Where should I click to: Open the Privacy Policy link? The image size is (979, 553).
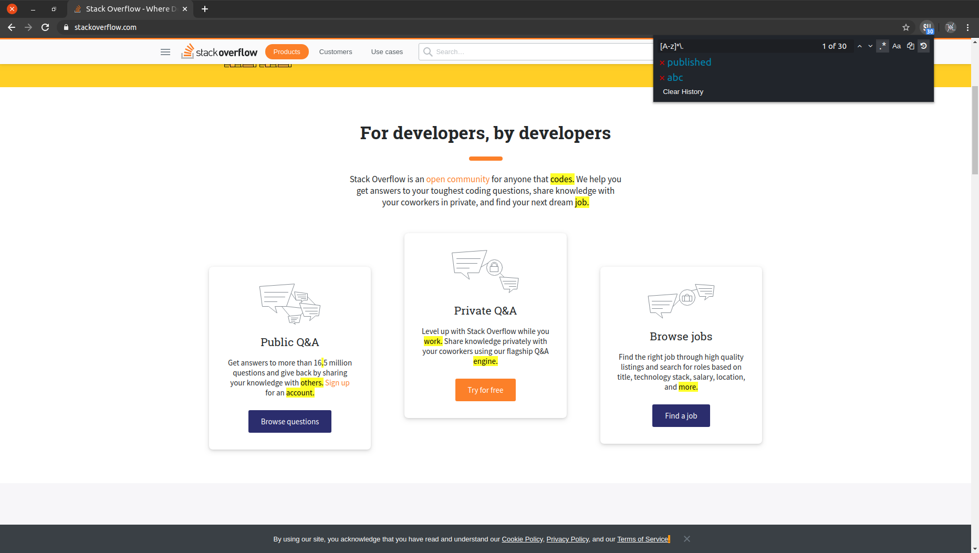click(568, 539)
